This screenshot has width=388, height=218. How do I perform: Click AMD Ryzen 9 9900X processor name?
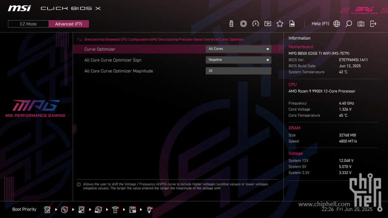(322, 91)
